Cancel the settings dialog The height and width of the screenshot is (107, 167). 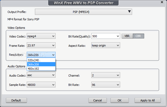pos(98,100)
